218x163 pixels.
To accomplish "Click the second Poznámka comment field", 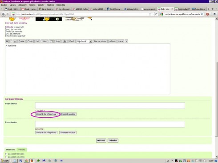I will [x=110, y=124].
